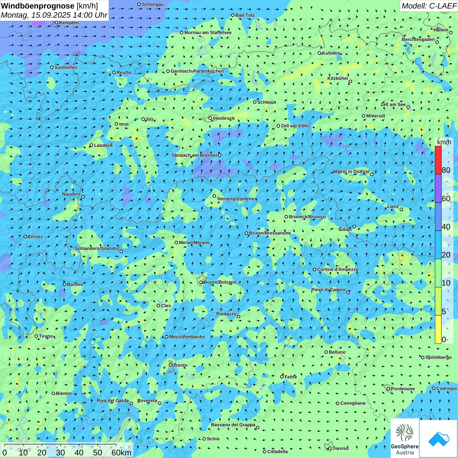Click the date Montag, 15.09.2025 14:00 Uhr
458x458 pixels.
(x=54, y=15)
